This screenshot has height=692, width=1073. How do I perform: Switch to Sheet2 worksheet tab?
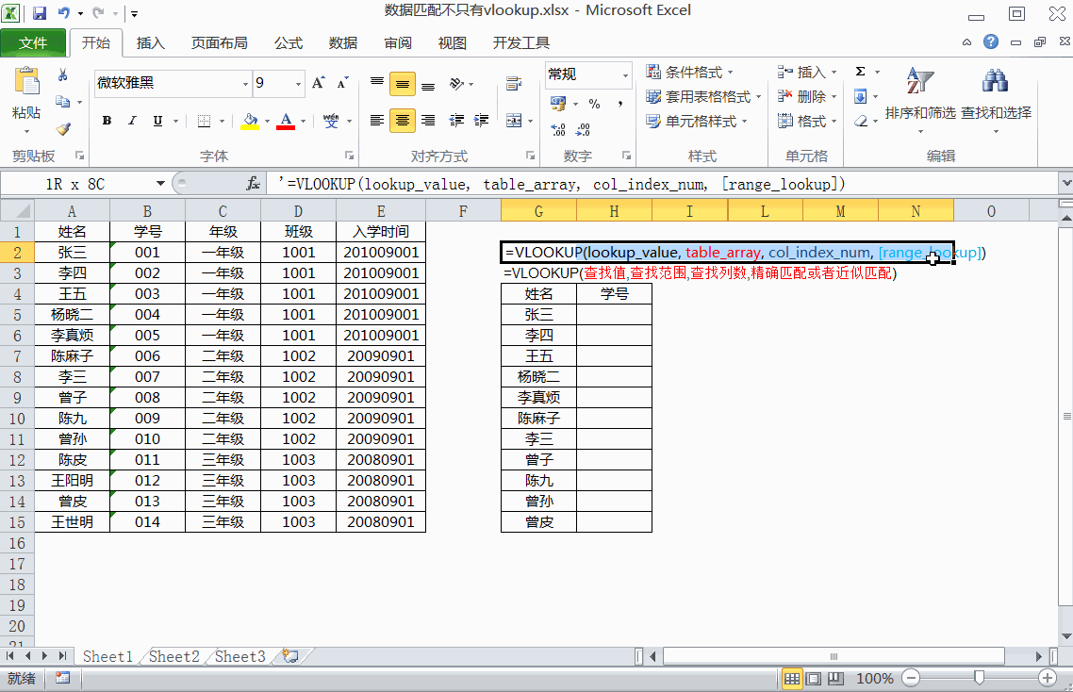(x=174, y=656)
